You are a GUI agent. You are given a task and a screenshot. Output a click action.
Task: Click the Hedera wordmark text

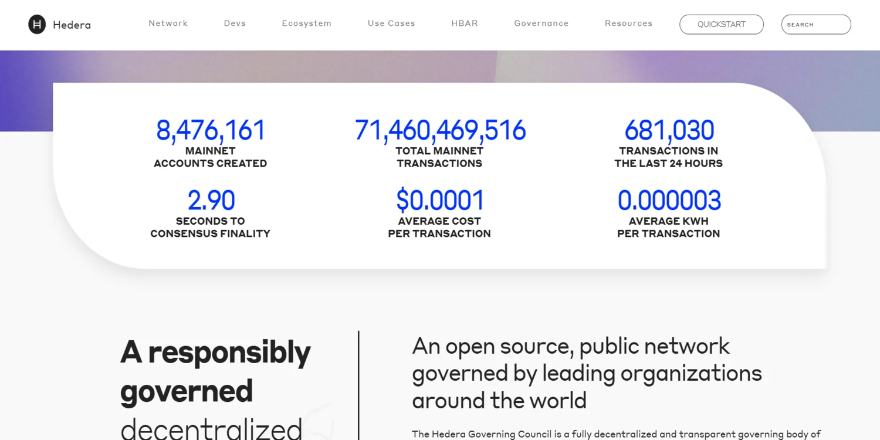pos(72,25)
